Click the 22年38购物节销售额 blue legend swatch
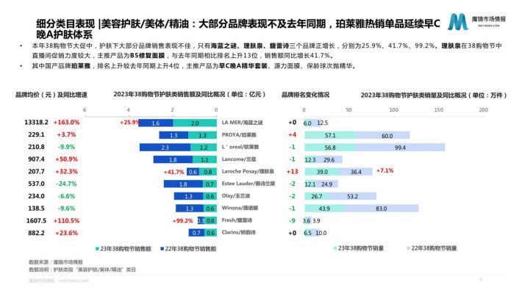 pos(162,249)
